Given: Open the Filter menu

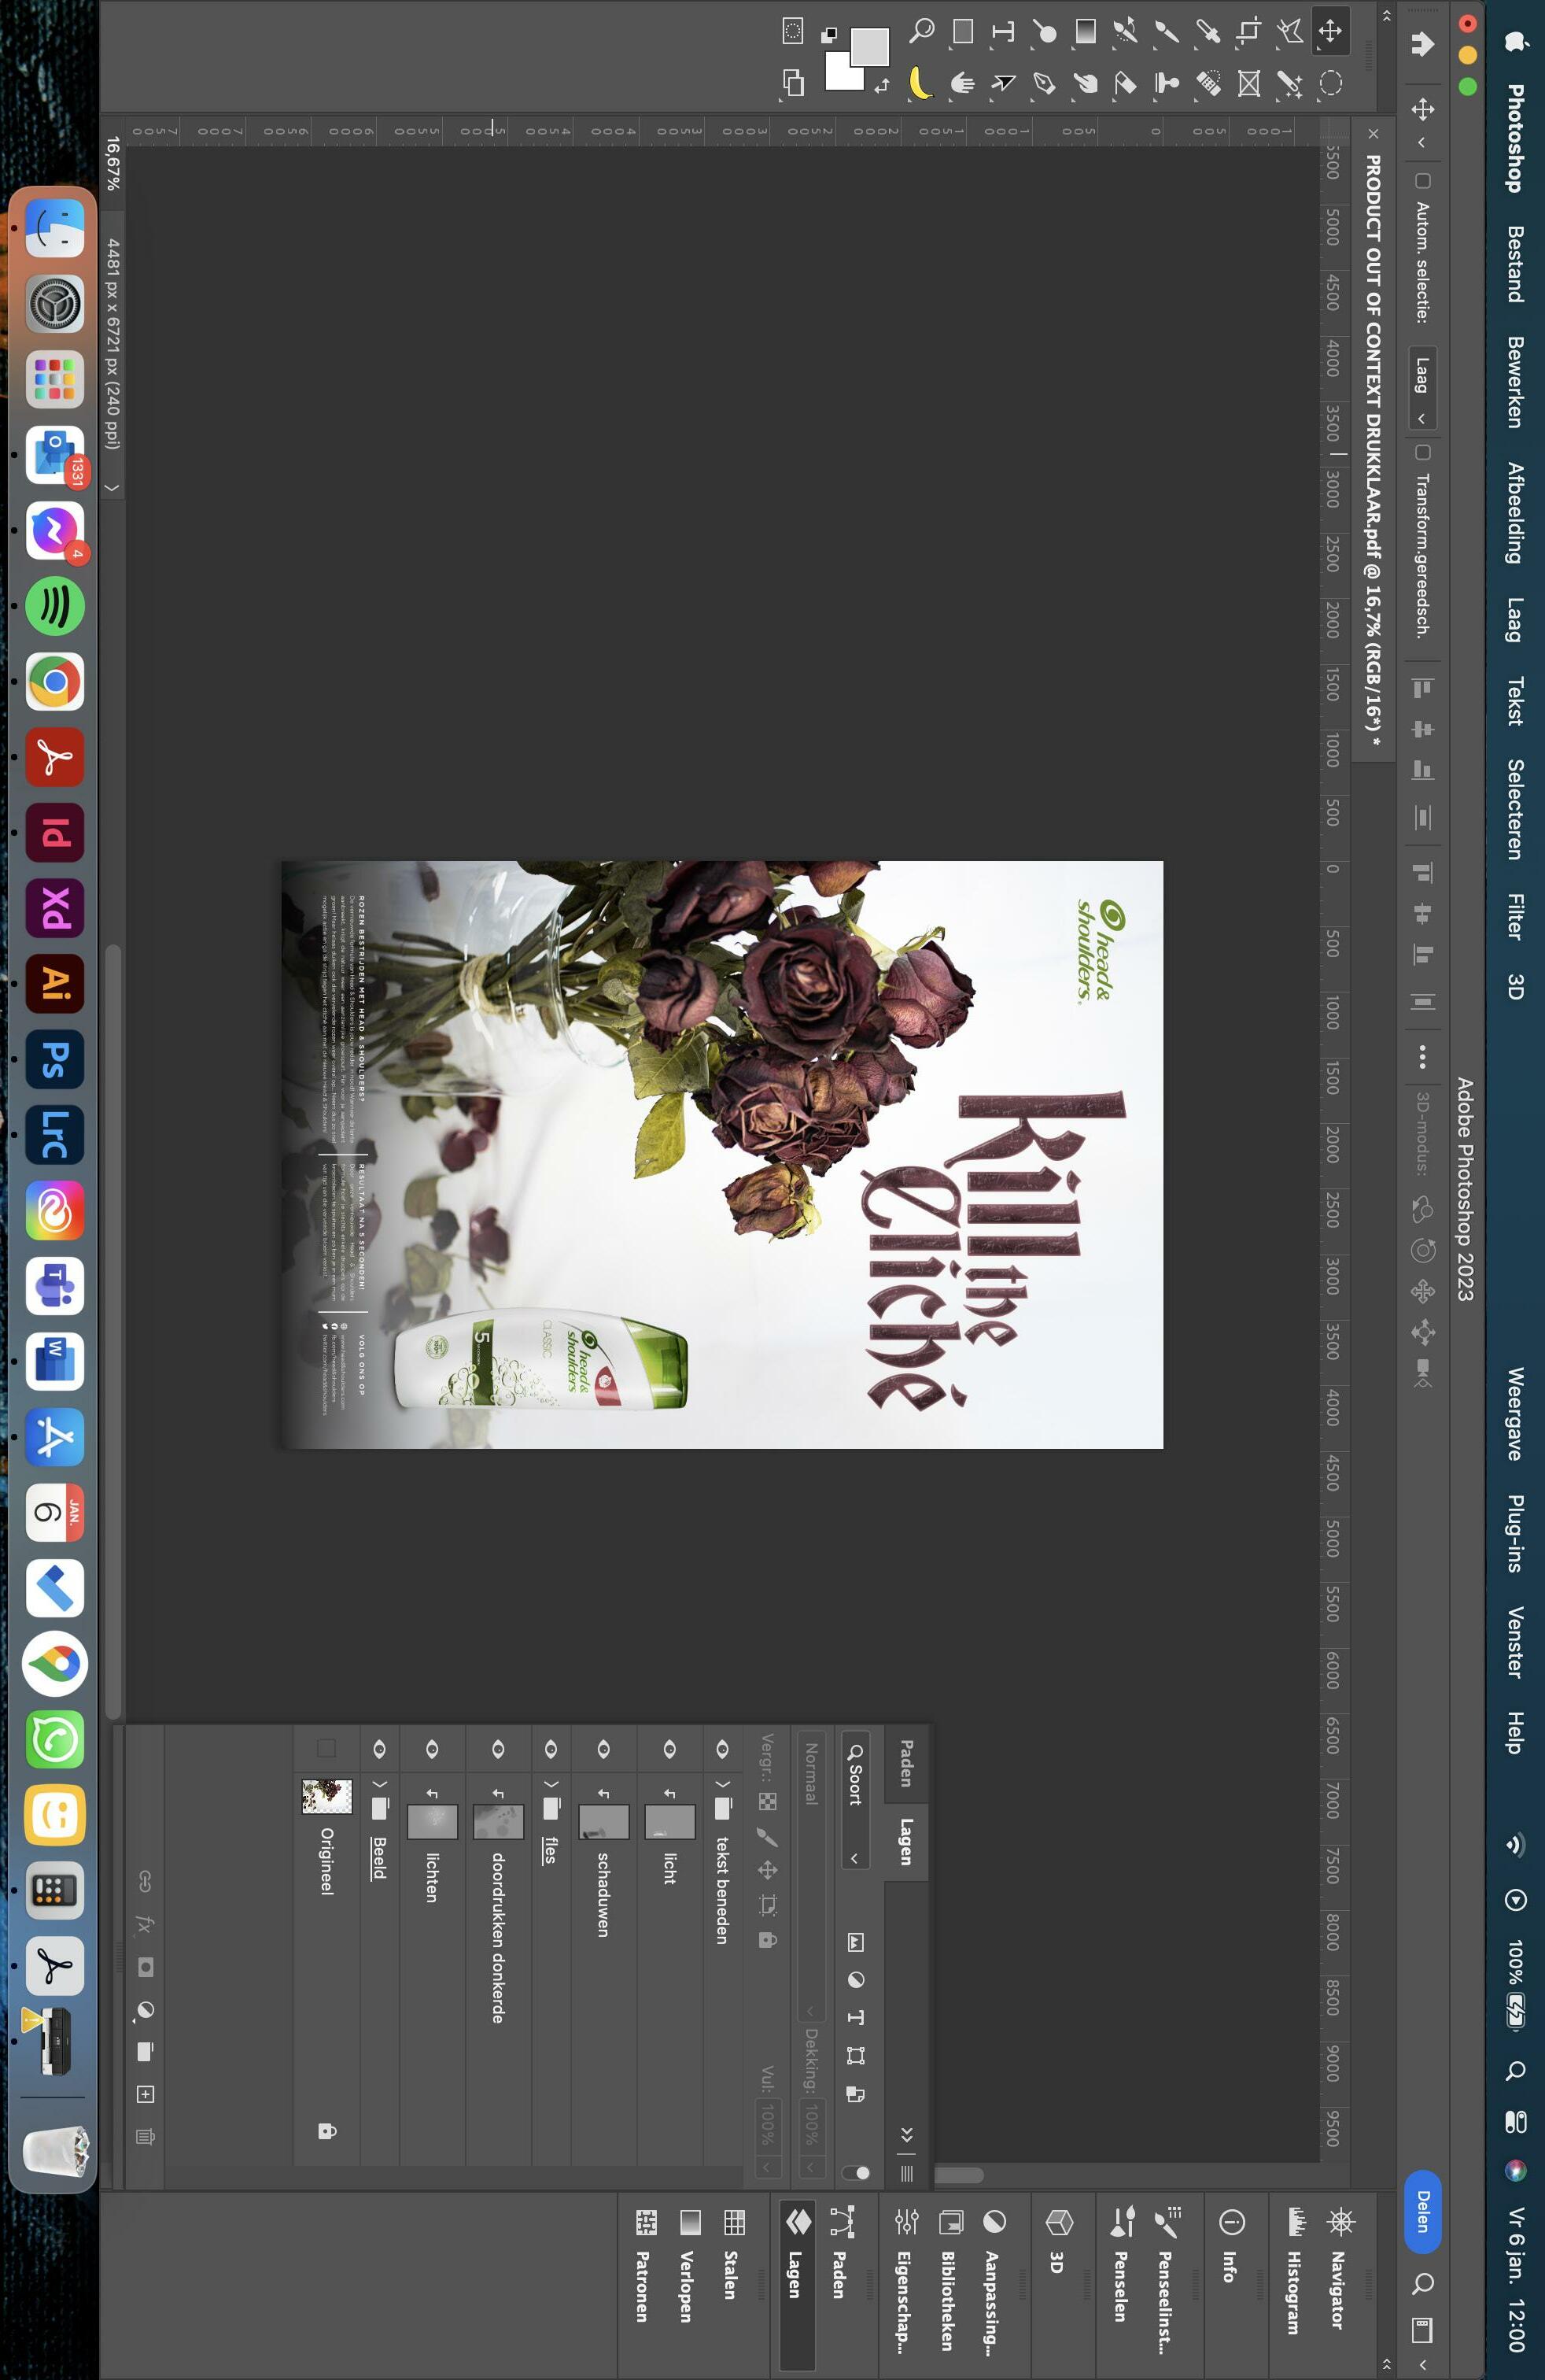Looking at the screenshot, I should pos(1515,916).
